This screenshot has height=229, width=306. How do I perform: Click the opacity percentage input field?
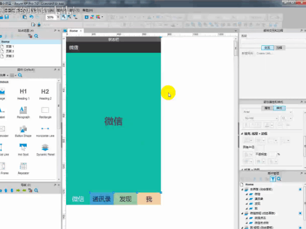pyautogui.click(x=273, y=154)
